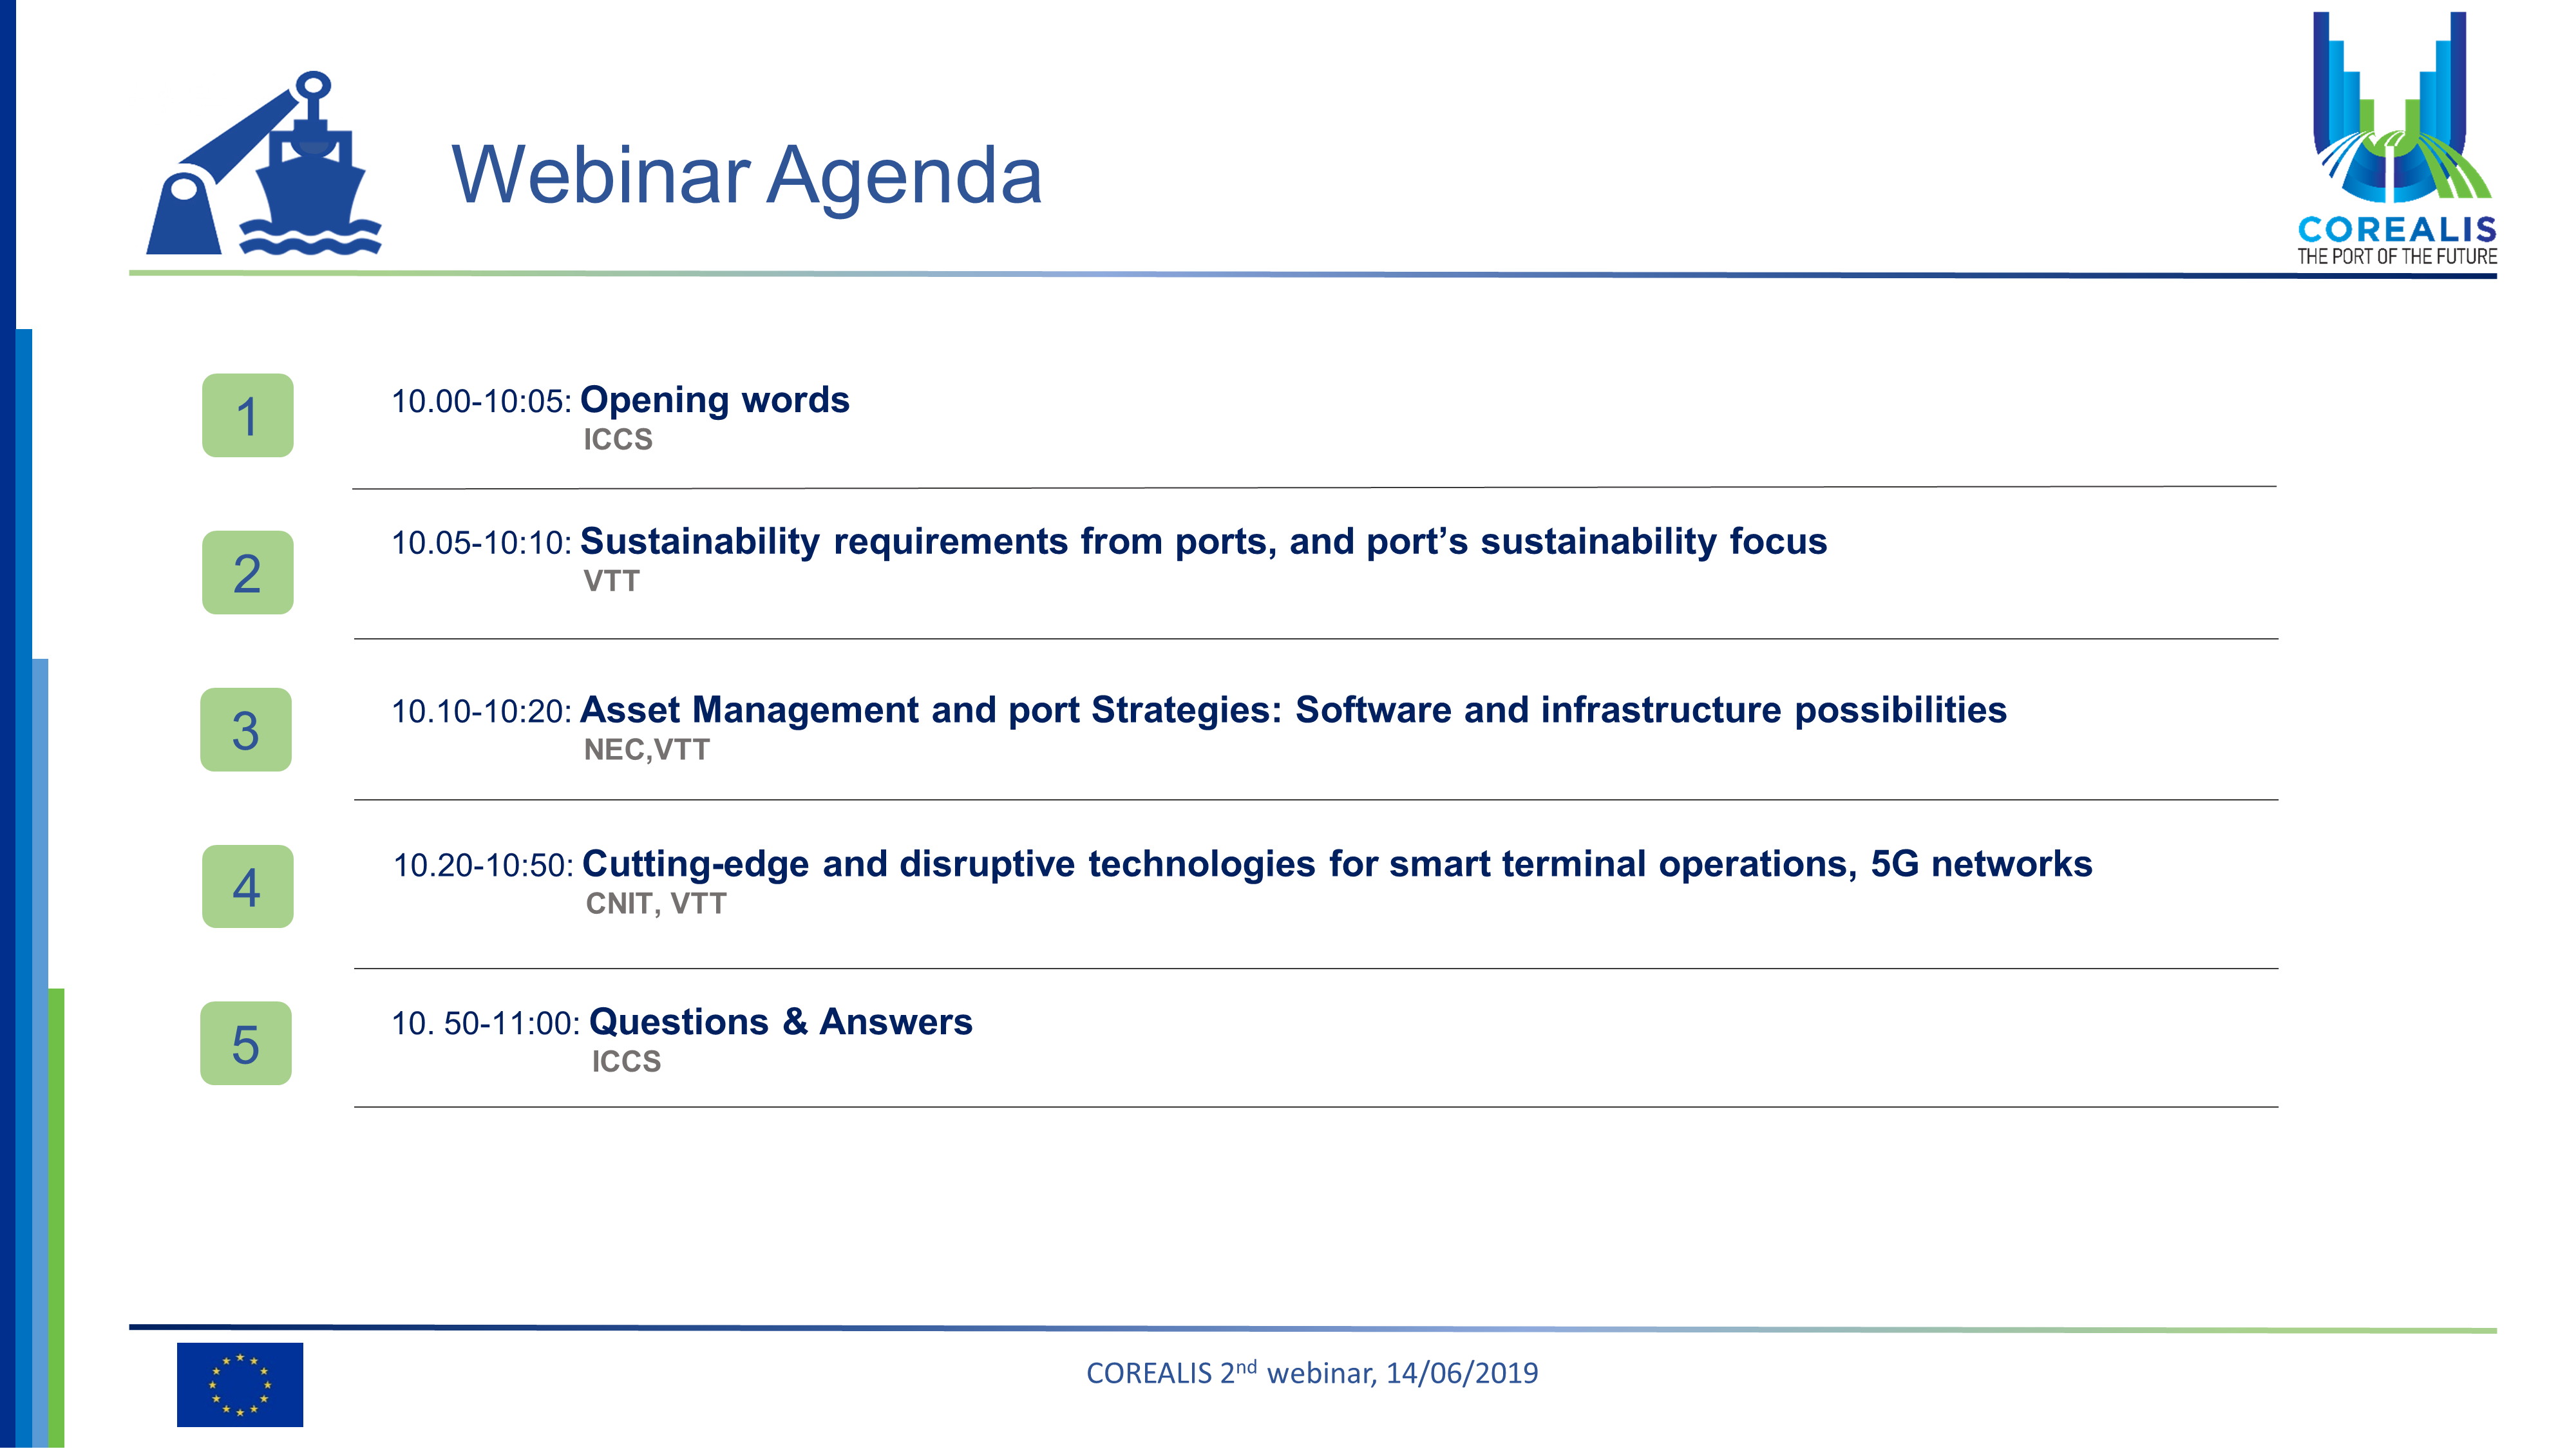Click the Opening words heading
This screenshot has height=1449, width=2576.
[x=715, y=400]
